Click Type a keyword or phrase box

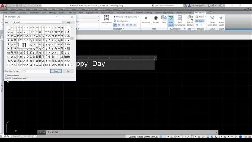[x=168, y=6]
